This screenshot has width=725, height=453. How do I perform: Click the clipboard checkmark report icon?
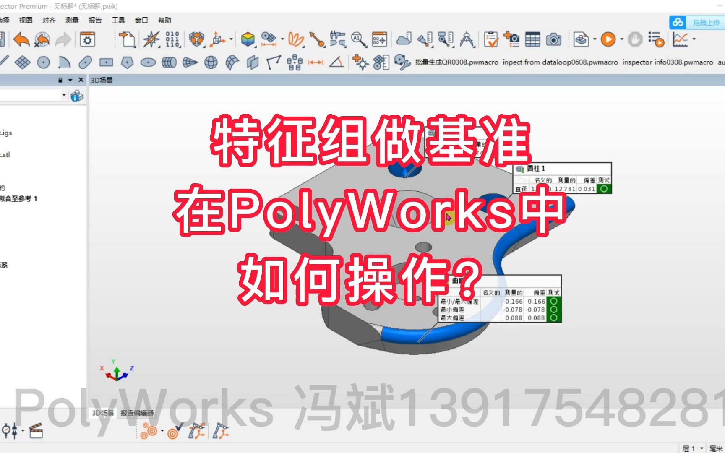490,39
